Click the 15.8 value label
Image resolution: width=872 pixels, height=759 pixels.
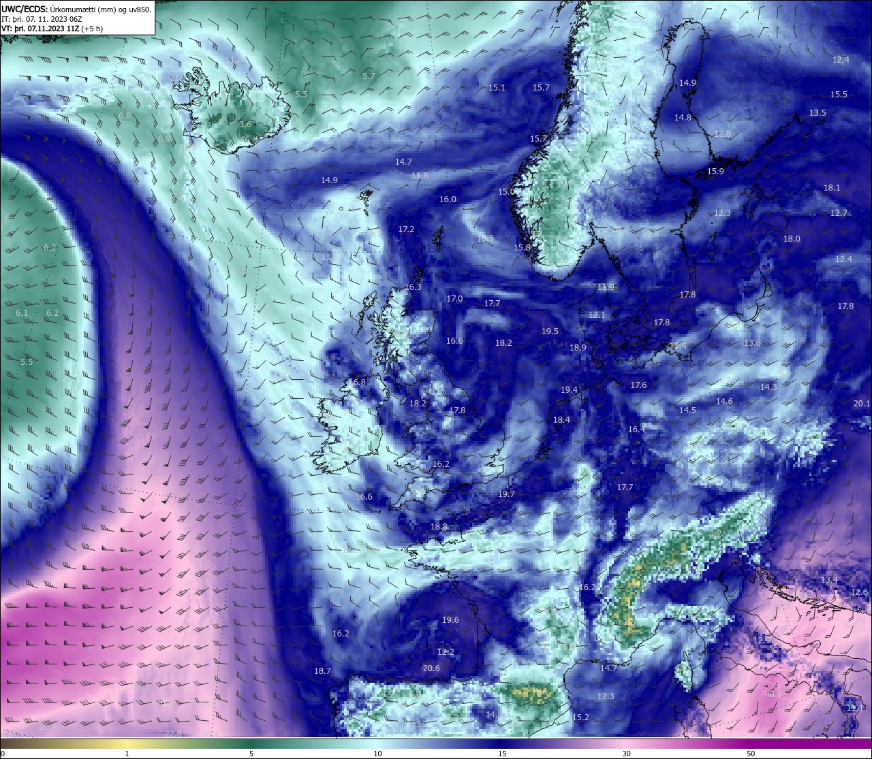tap(522, 248)
